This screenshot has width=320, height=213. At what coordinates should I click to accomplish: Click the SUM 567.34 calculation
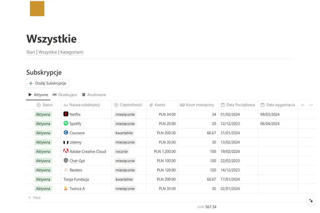coord(207,207)
